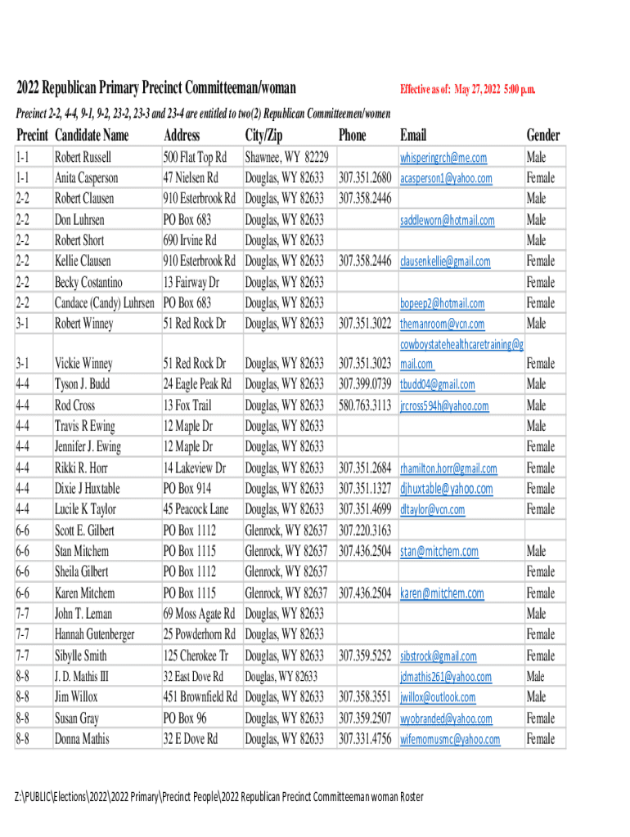Click the Candidate Name column header
The width and height of the screenshot is (630, 837).
(92, 135)
